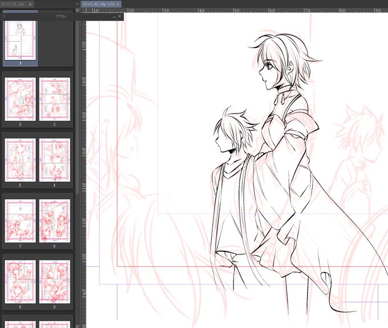388x328 pixels.
Task: Close the コミック_A5_16p 1/16 canvas tab
Action: 118,4
